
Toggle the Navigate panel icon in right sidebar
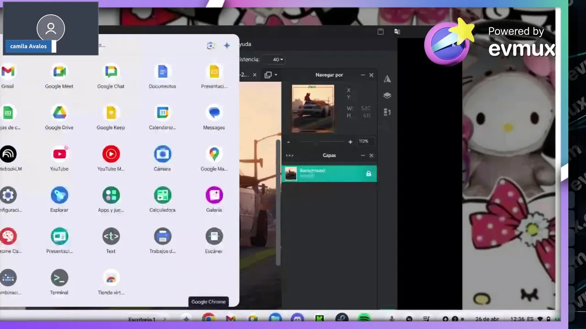(387, 79)
